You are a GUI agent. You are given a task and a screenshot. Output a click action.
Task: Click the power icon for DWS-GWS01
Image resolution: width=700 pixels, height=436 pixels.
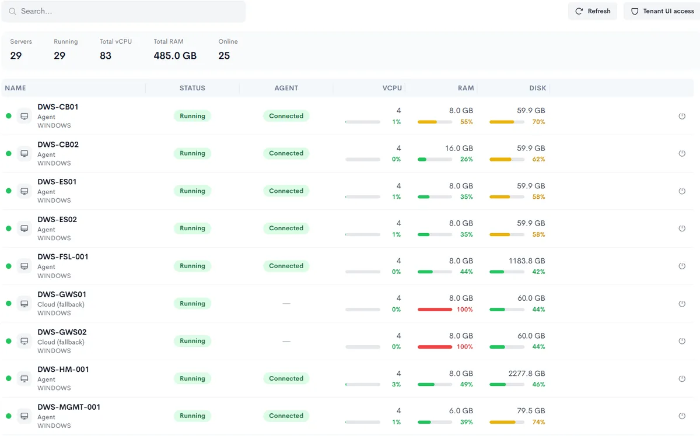click(x=682, y=304)
